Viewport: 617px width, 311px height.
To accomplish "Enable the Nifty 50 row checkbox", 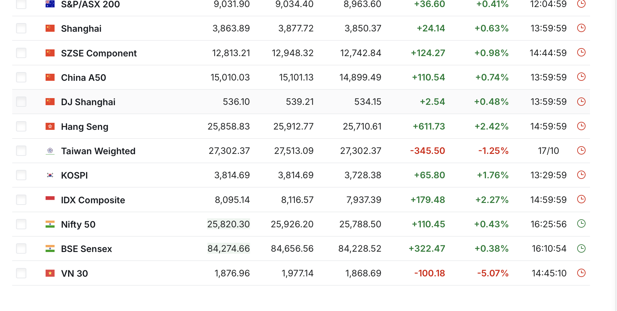I will pyautogui.click(x=21, y=224).
